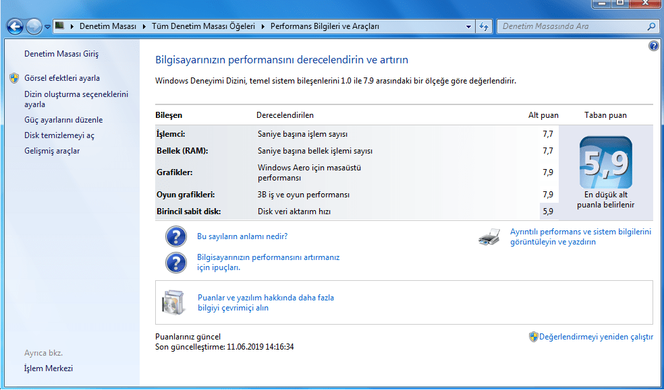This screenshot has height=390, width=664.
Task: Expand arrow after Tüm Denetim Masası Öğeleri
Action: [262, 26]
